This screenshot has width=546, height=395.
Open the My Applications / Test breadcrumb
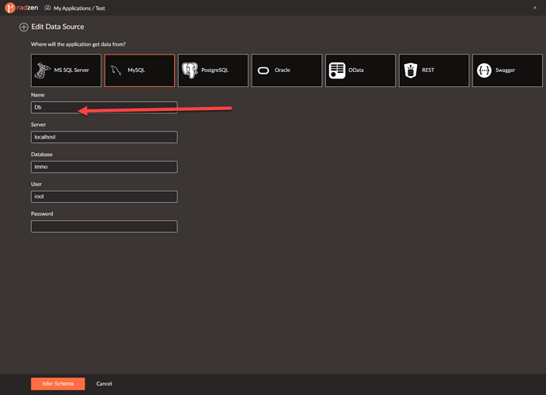pyautogui.click(x=79, y=9)
